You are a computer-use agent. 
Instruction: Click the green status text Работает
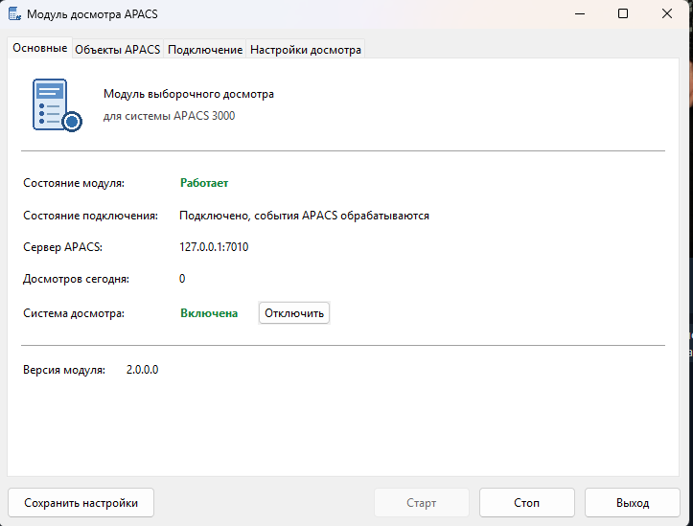pos(204,183)
